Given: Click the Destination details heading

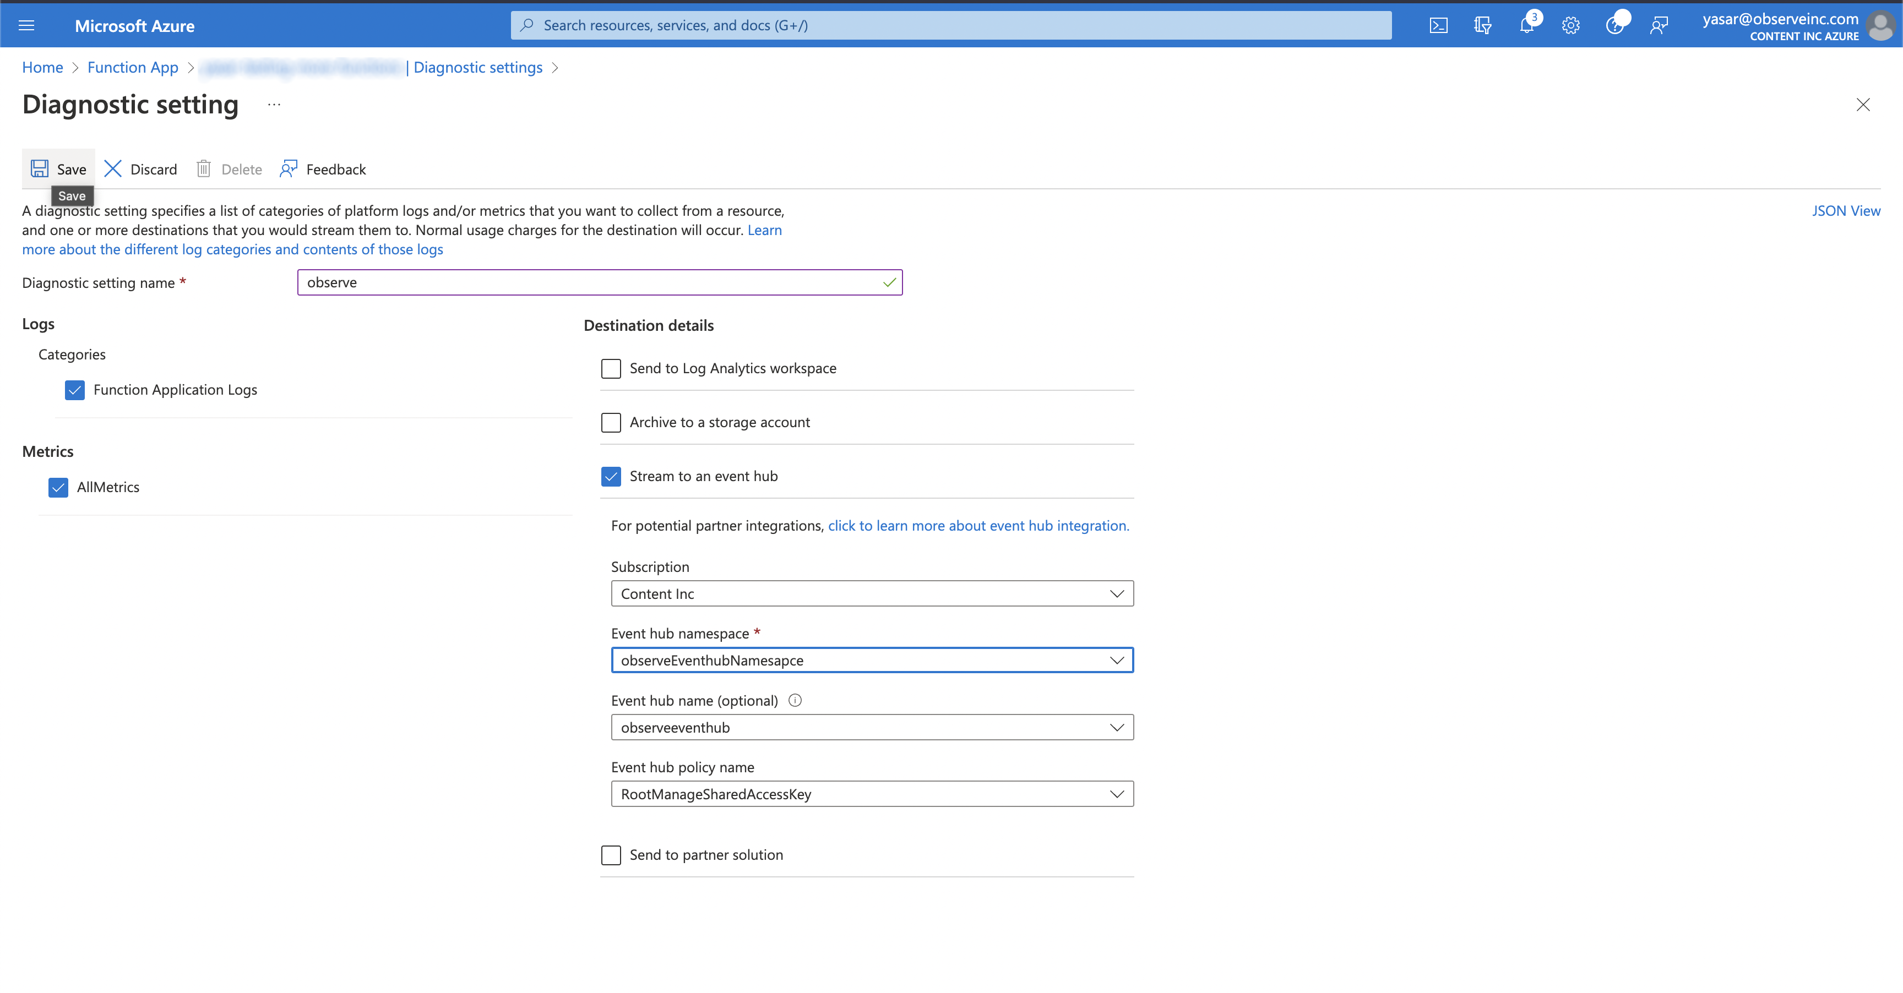Looking at the screenshot, I should (649, 325).
